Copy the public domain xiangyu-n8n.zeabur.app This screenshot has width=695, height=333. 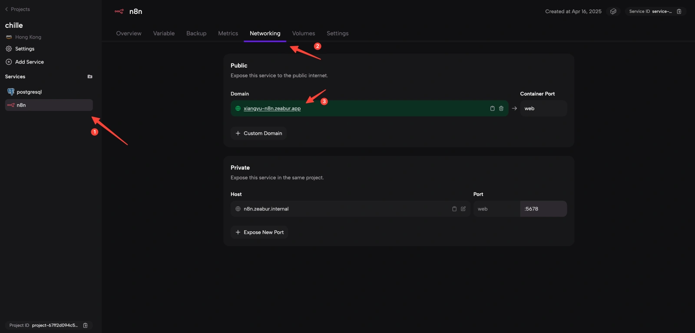click(x=492, y=109)
